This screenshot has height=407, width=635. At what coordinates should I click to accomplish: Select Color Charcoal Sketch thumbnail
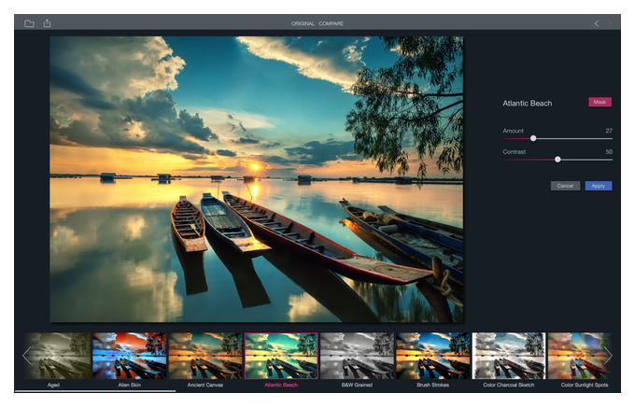(509, 356)
